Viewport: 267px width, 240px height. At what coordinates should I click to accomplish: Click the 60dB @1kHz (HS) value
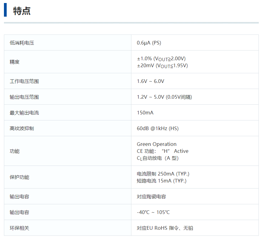click(157, 128)
